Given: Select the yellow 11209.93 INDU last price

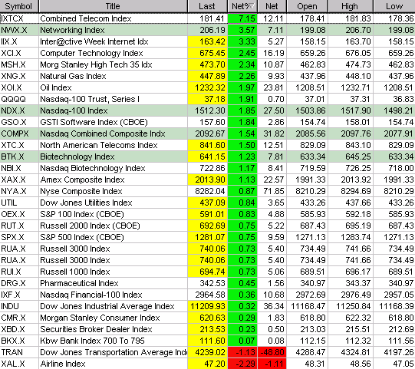Looking at the screenshot, I should [207, 306].
